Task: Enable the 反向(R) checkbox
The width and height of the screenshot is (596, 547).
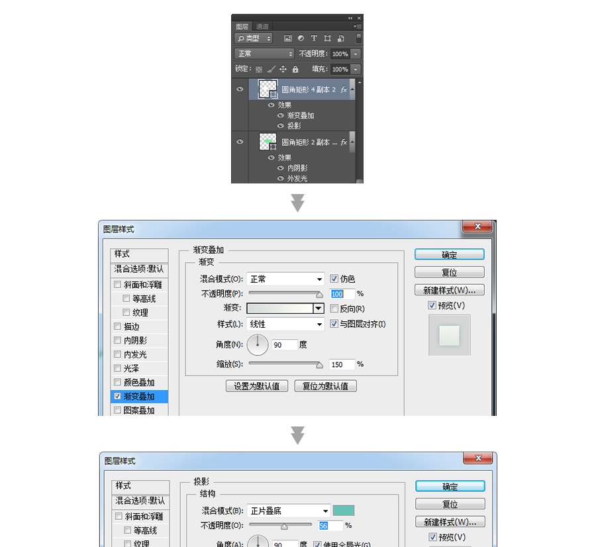Action: [x=334, y=309]
